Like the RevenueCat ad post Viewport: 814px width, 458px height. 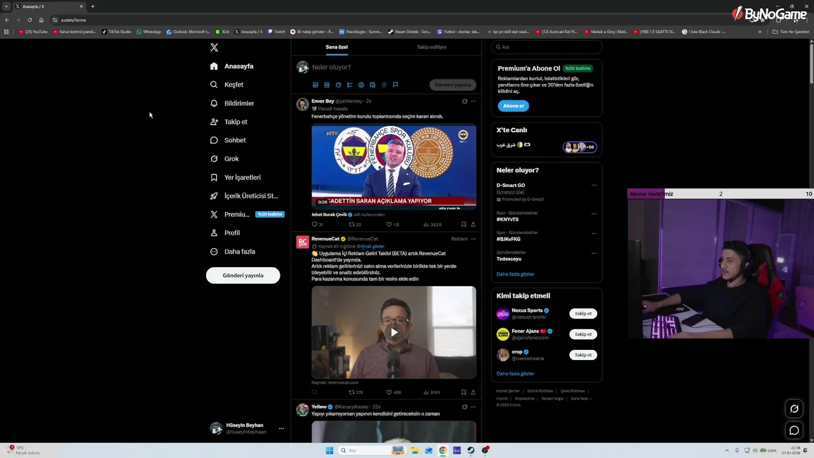394,392
